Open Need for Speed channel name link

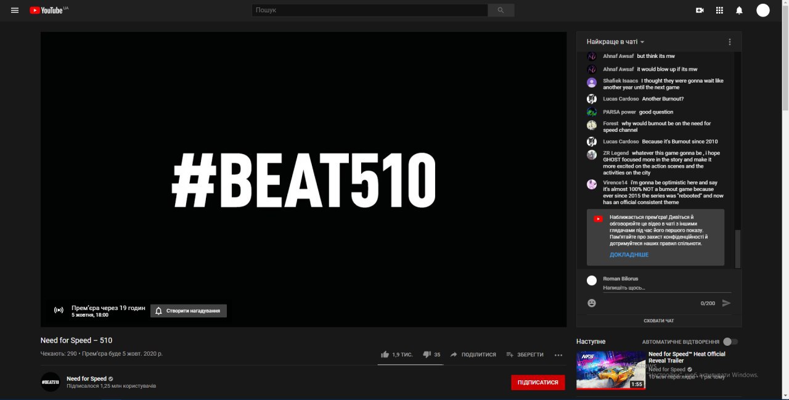(87, 378)
